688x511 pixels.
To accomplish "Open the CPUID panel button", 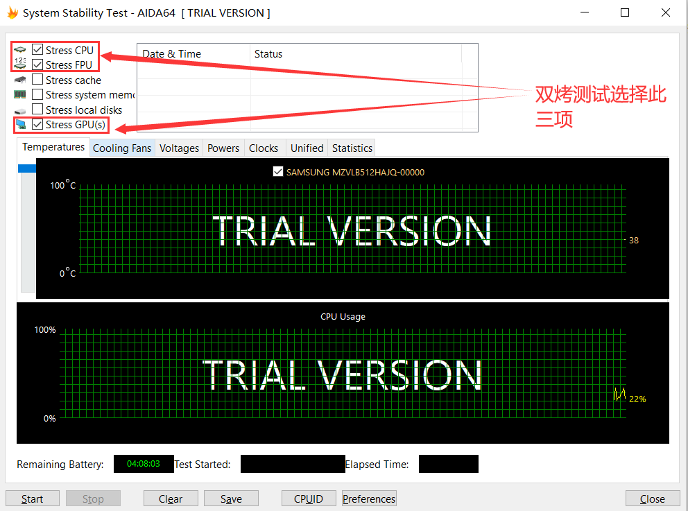I will coord(309,499).
